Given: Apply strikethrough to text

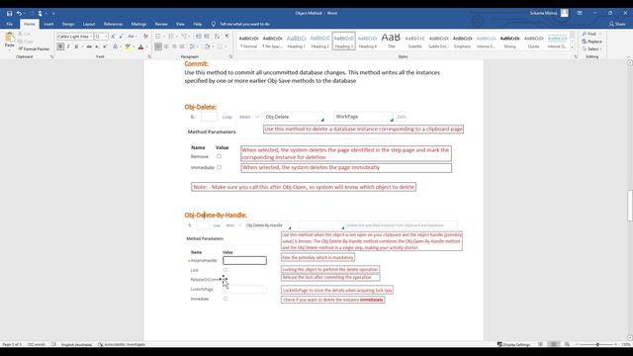Looking at the screenshot, I should click(89, 46).
